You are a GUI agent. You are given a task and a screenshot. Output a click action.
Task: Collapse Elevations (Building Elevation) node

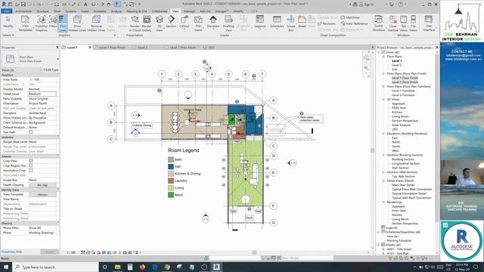383,134
